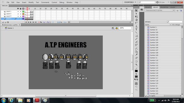Lock Layer 2
The image size is (184, 103).
[x=21, y=19]
